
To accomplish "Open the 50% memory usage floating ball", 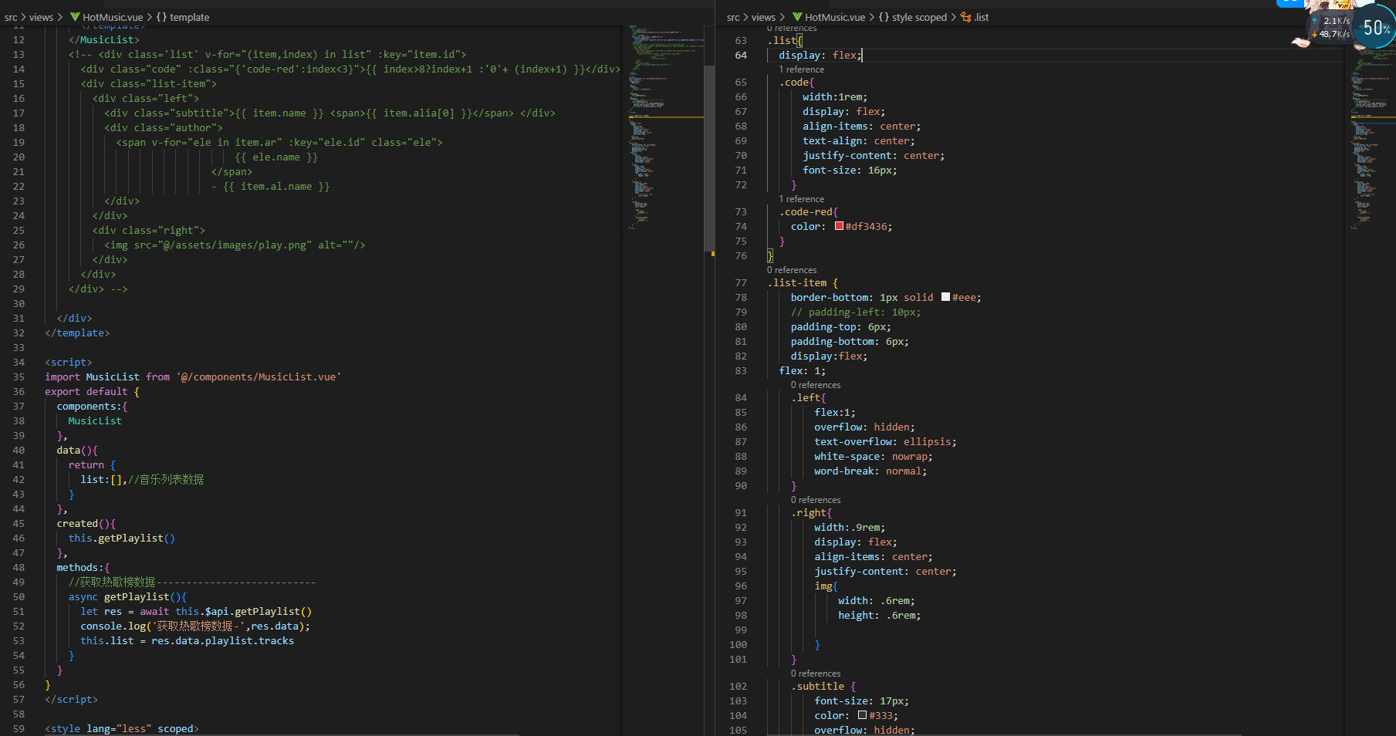I will click(1376, 29).
